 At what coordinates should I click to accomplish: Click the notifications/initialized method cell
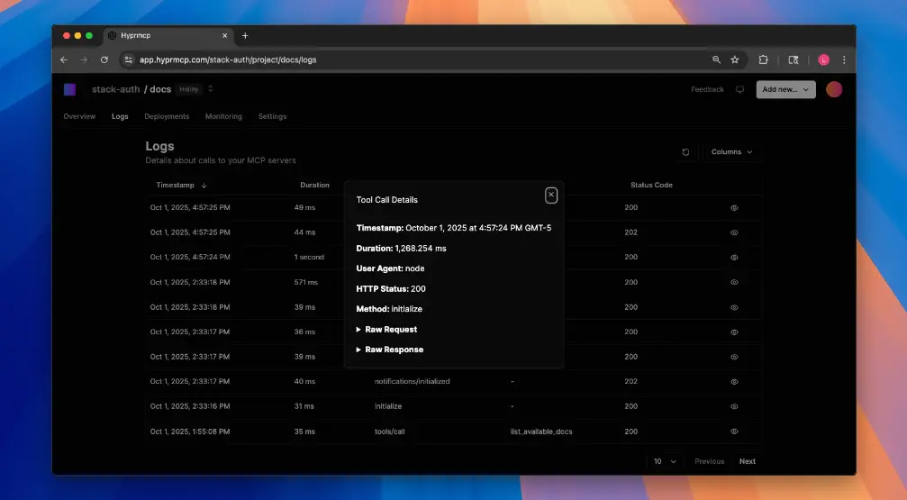412,382
